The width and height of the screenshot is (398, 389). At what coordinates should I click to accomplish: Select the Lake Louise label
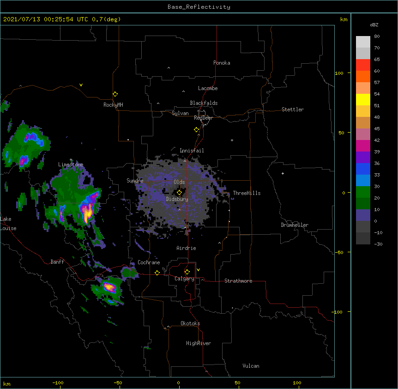pyautogui.click(x=8, y=224)
